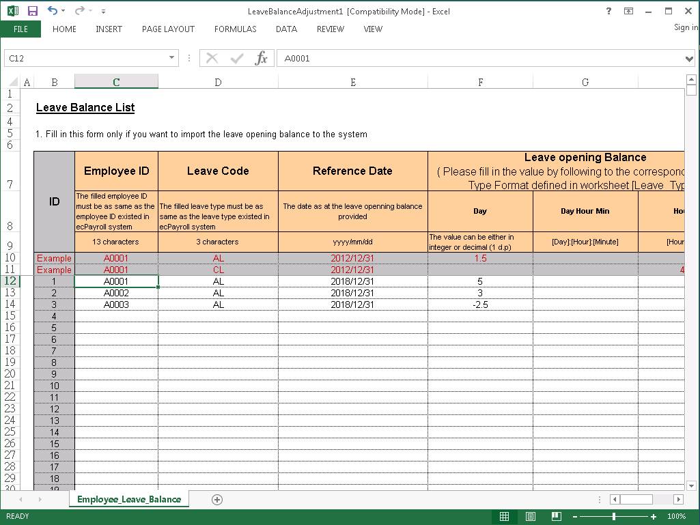Click the previous sheet navigation arrow
700x525 pixels.
click(20, 499)
